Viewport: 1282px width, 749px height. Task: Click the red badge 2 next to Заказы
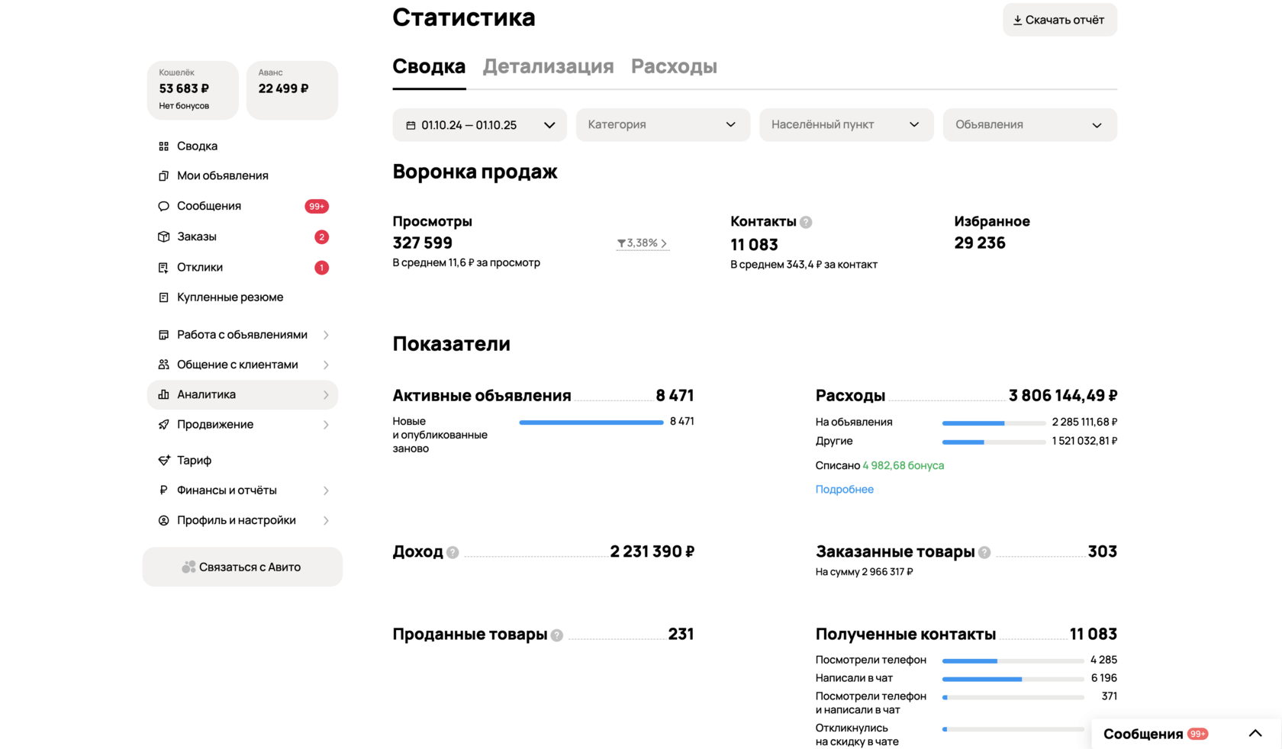(x=322, y=237)
